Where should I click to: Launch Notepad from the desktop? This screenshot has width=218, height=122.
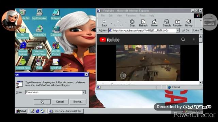(x=56, y=14)
